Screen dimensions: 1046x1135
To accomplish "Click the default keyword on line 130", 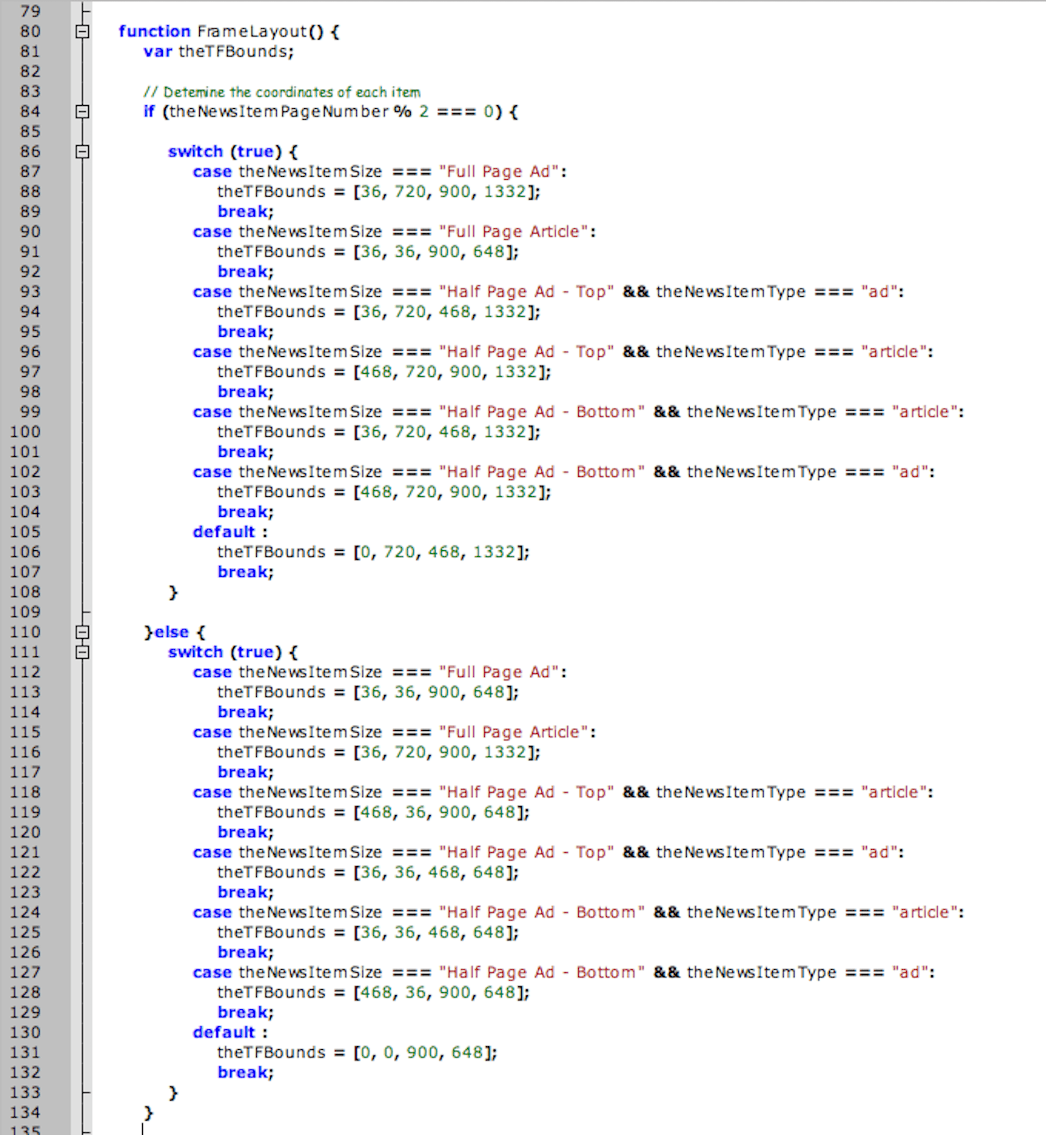I will (224, 1033).
